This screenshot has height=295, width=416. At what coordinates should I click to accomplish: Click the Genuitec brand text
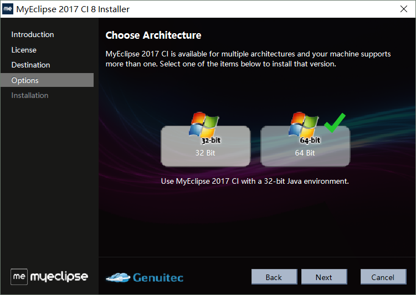click(158, 277)
